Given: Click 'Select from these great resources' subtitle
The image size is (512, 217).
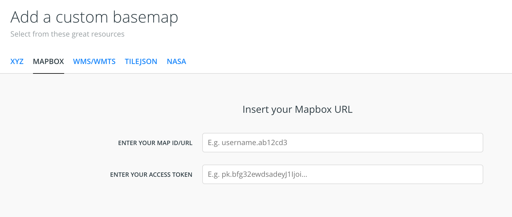Looking at the screenshot, I should click(x=68, y=34).
